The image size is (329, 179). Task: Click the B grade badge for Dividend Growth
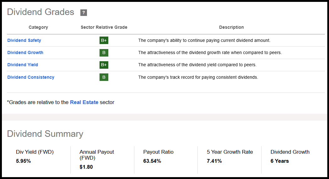click(104, 52)
